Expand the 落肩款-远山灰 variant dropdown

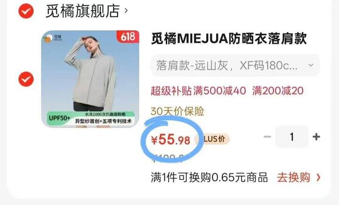coord(235,65)
